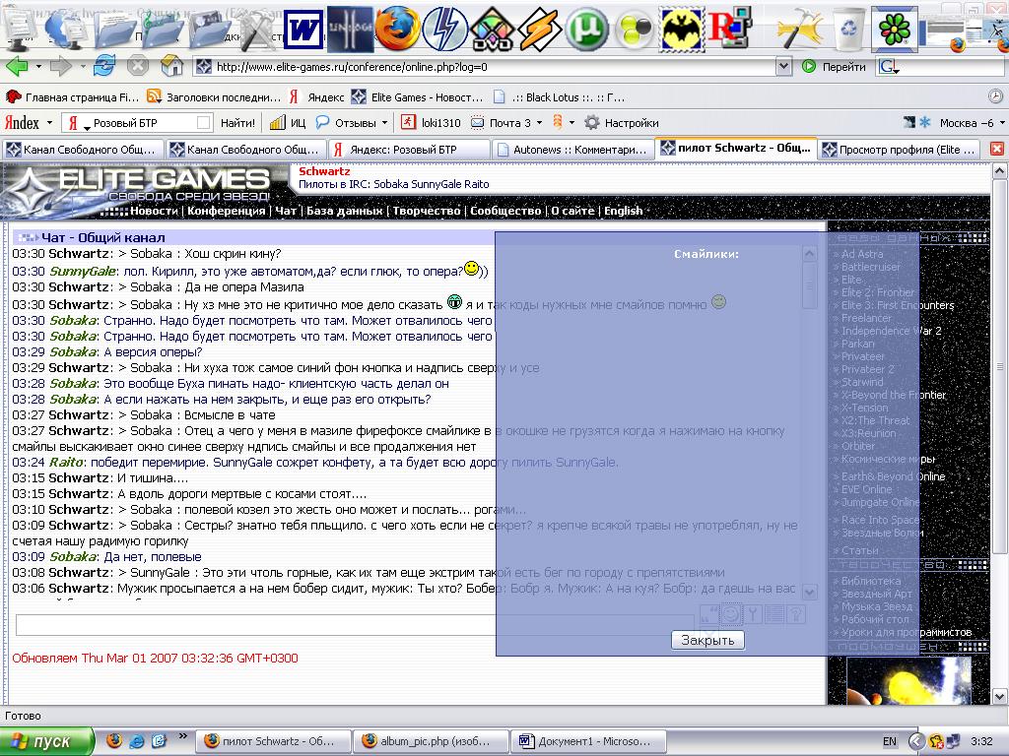Reload the page with the refresh icon
This screenshot has width=1009, height=756.
tap(103, 67)
